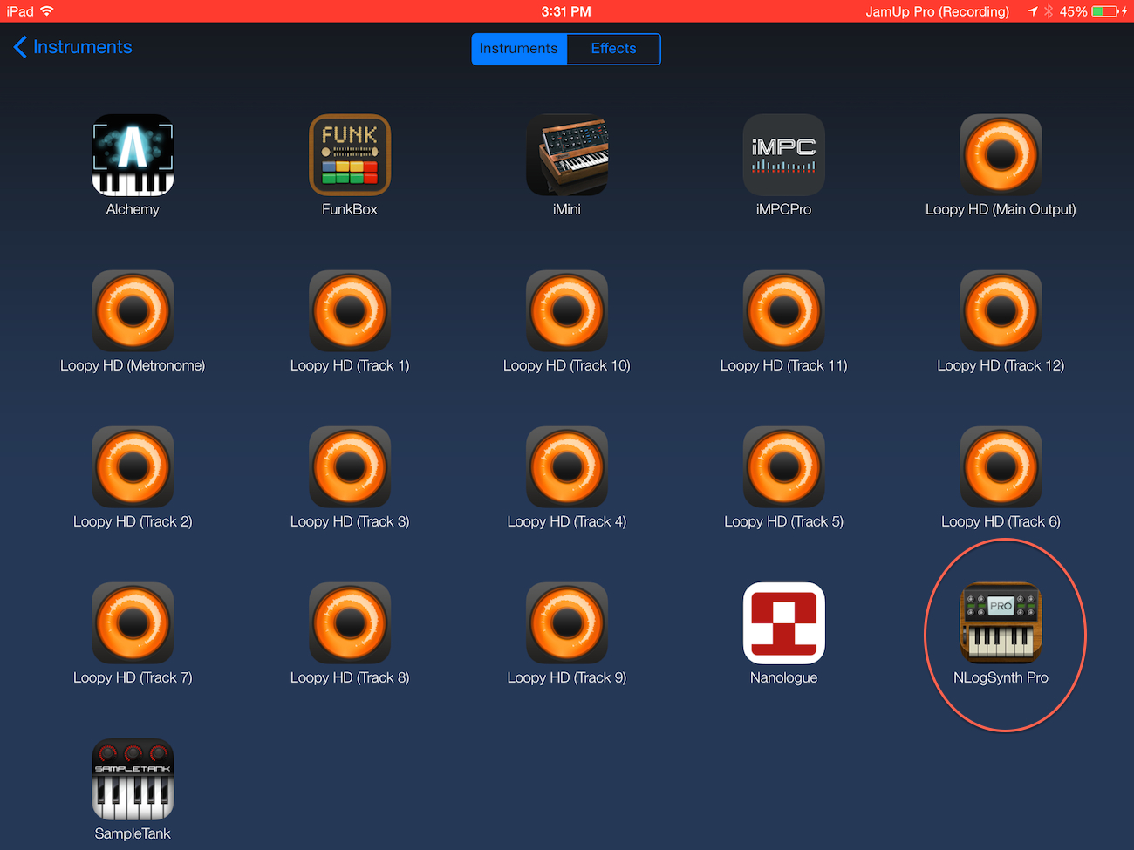Image resolution: width=1134 pixels, height=850 pixels.
Task: Click the "FunkBox" label text
Action: [350, 209]
